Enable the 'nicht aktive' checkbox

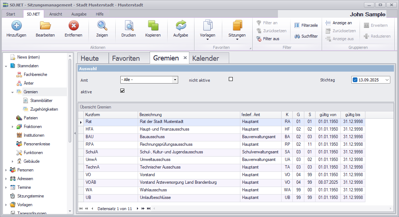231,79
